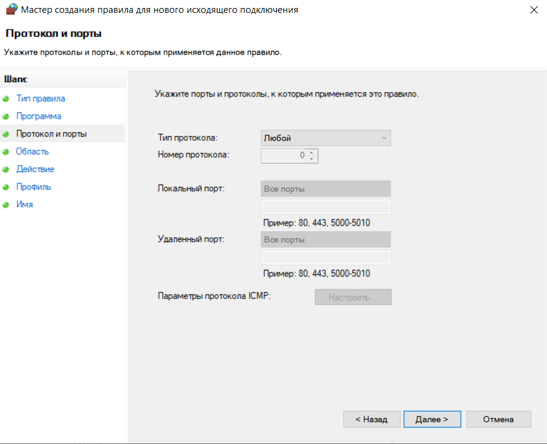Viewport: 547px width, 444px height.
Task: Click green bullet beside Профиль step
Action: click(6, 187)
